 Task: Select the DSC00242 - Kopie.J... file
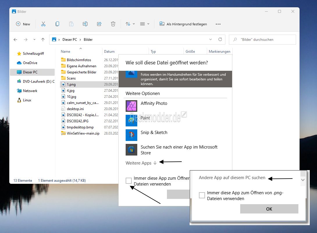point(80,115)
